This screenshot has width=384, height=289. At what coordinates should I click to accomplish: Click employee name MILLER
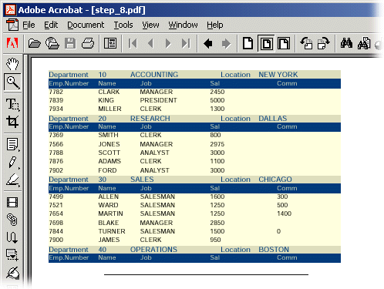109,109
